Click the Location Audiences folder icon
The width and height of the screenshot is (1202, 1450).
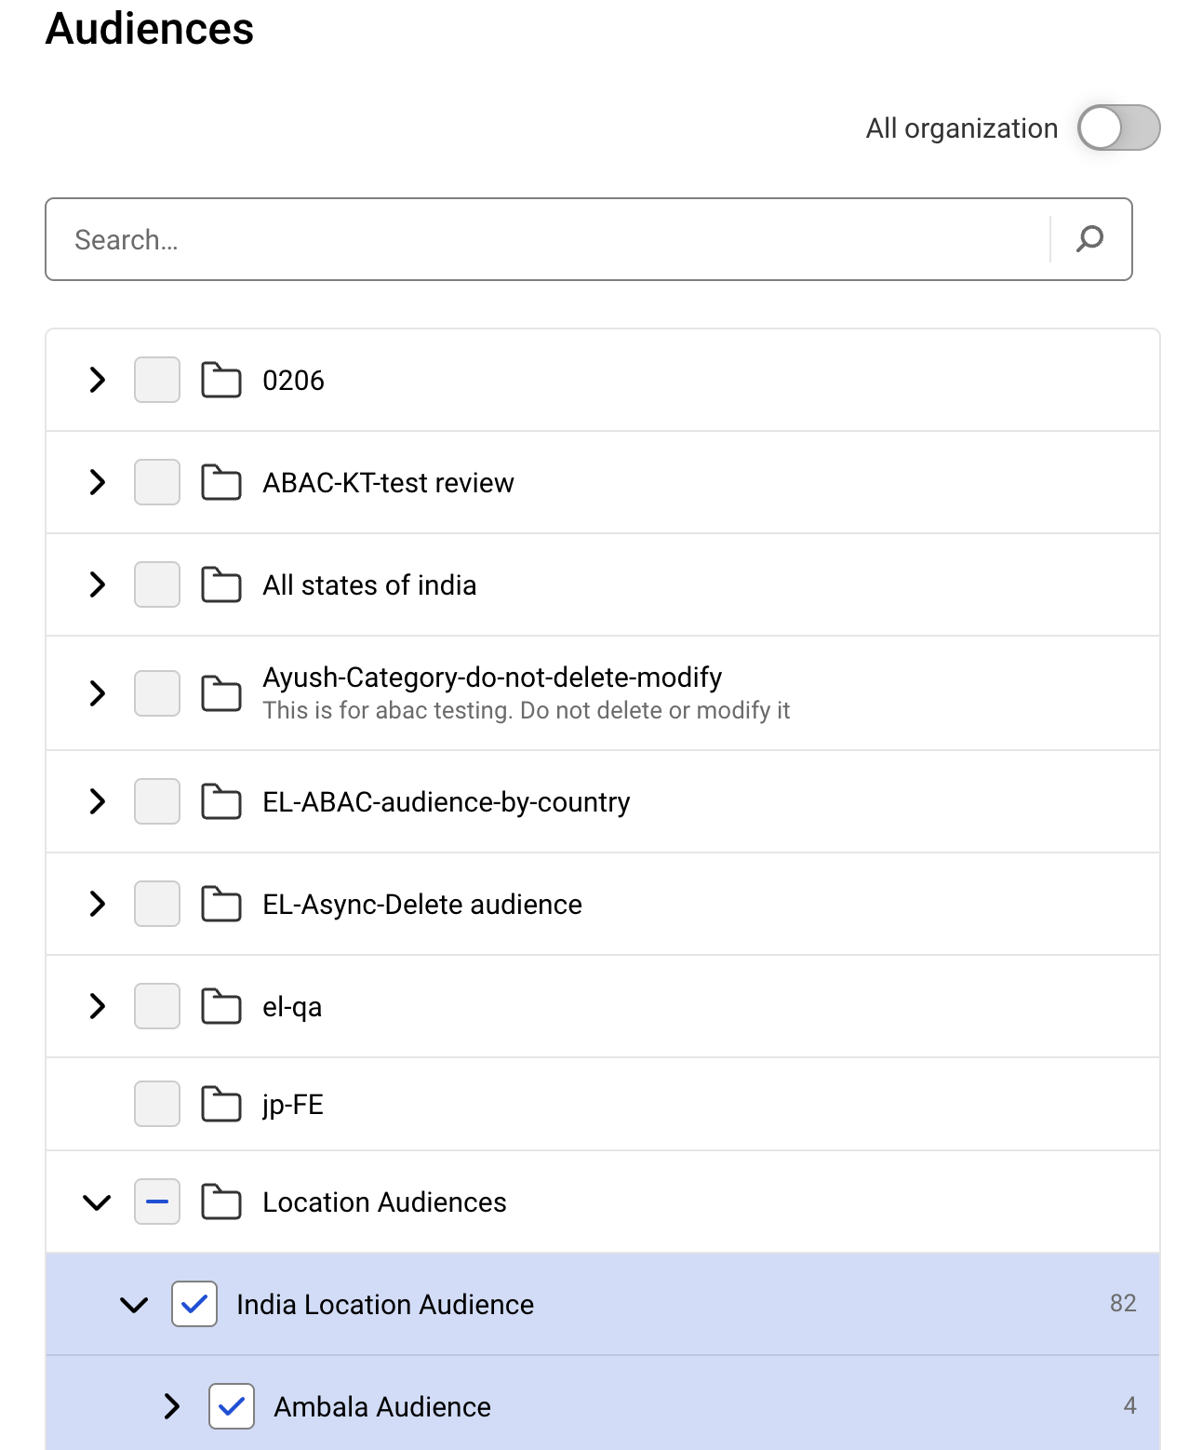[221, 1202]
